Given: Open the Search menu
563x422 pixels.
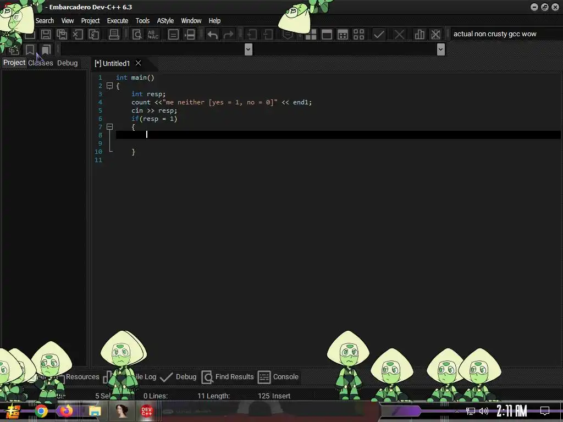Looking at the screenshot, I should [45, 21].
